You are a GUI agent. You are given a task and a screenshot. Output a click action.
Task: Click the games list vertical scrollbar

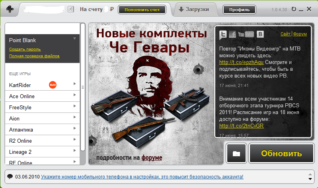click(82, 87)
